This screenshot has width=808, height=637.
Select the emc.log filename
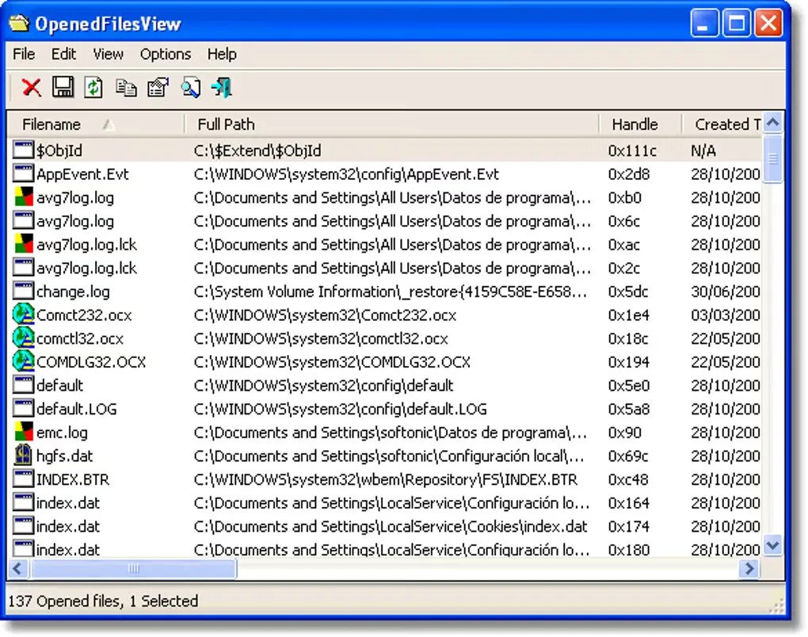click(62, 433)
